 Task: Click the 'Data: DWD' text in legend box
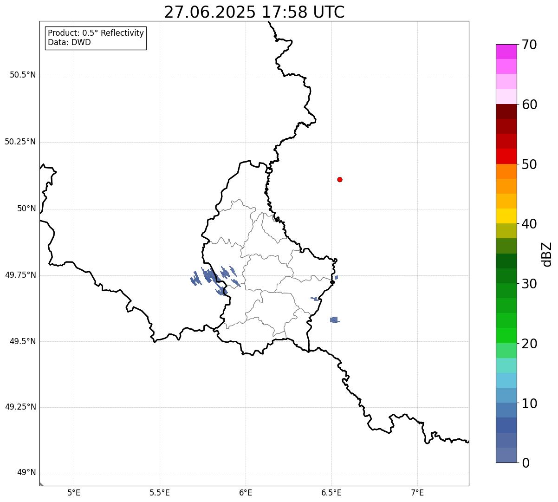tap(69, 42)
